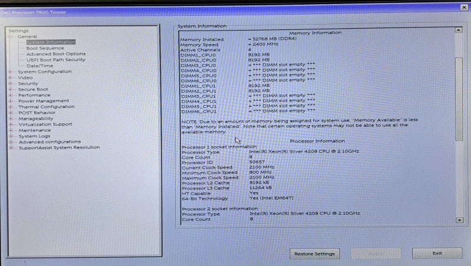Expand the Video settings node
This screenshot has height=266, width=471.
click(10, 78)
